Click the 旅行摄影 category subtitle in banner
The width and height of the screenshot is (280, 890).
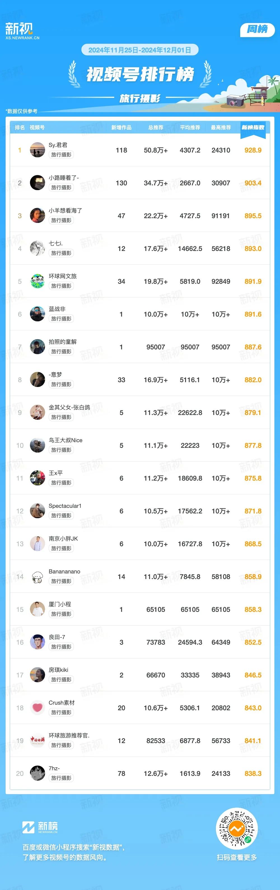point(140,98)
